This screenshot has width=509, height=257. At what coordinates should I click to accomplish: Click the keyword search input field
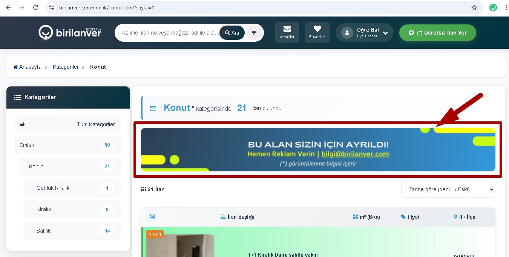[x=170, y=33]
